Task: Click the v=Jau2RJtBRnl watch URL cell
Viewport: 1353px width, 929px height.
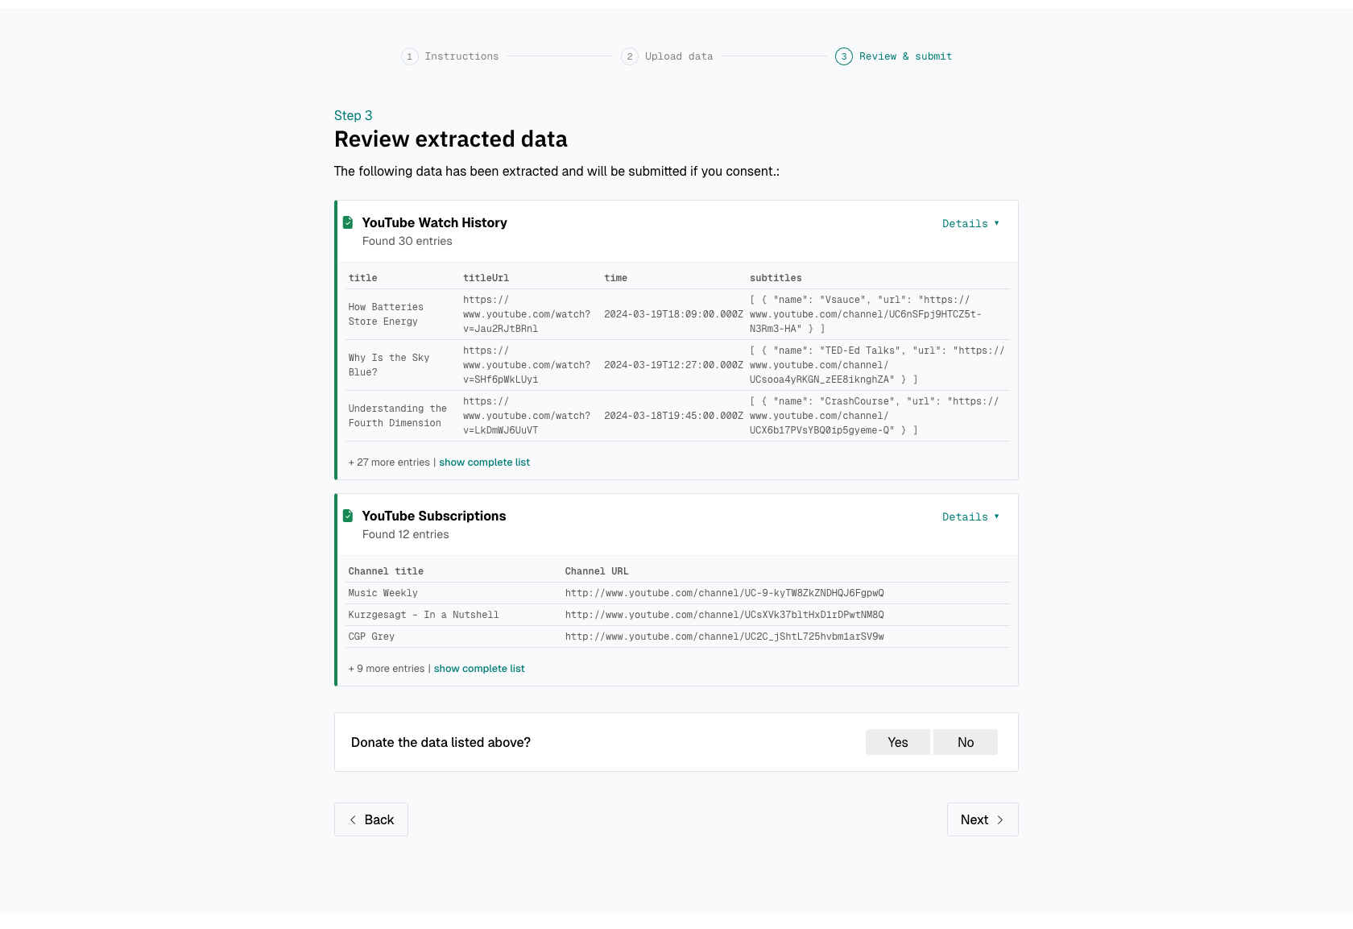Action: [x=530, y=314]
